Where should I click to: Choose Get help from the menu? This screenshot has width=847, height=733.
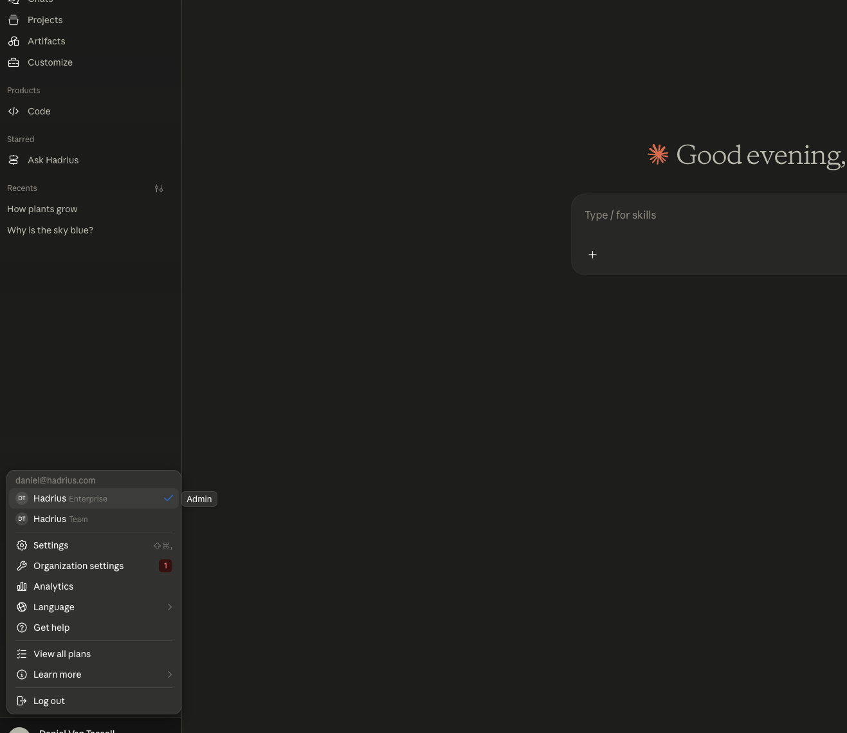click(94, 628)
